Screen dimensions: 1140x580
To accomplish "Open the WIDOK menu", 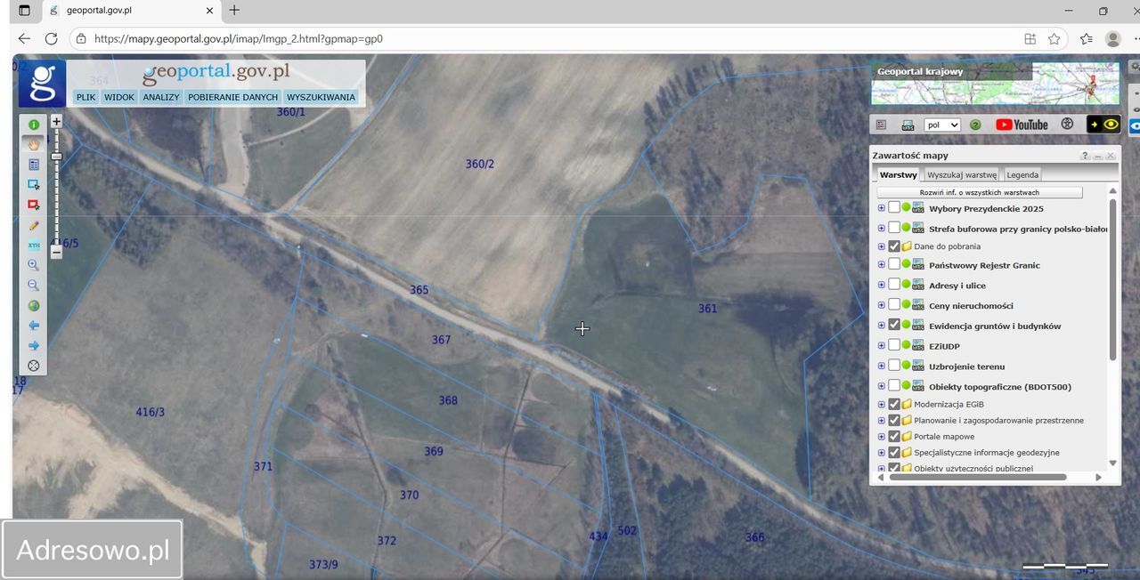I will (x=119, y=97).
